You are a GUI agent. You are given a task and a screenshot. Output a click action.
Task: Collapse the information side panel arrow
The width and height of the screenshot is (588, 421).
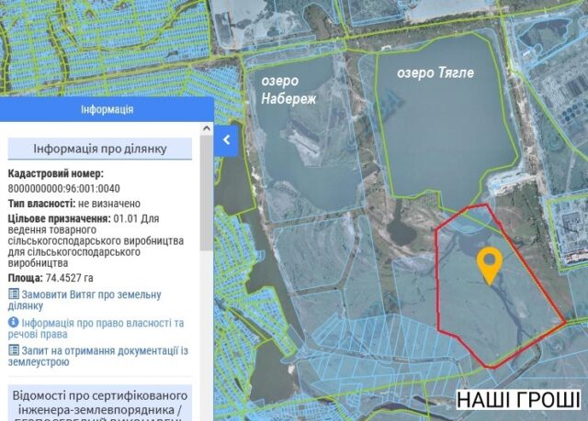[x=228, y=140]
